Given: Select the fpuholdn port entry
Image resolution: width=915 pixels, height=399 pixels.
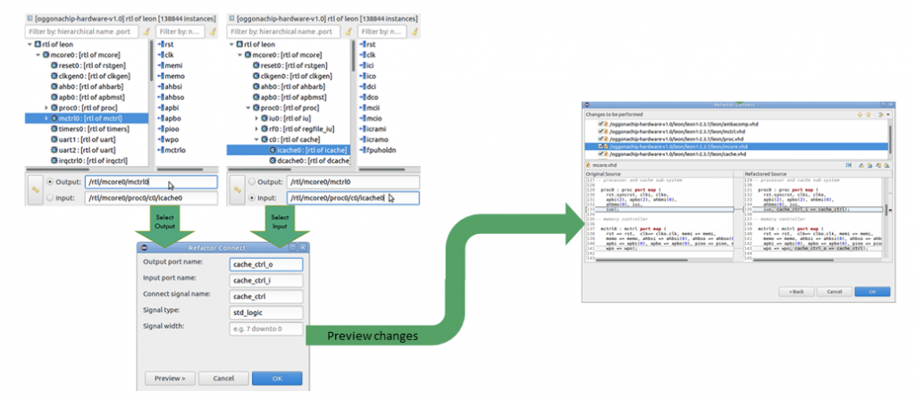Looking at the screenshot, I should 379,149.
